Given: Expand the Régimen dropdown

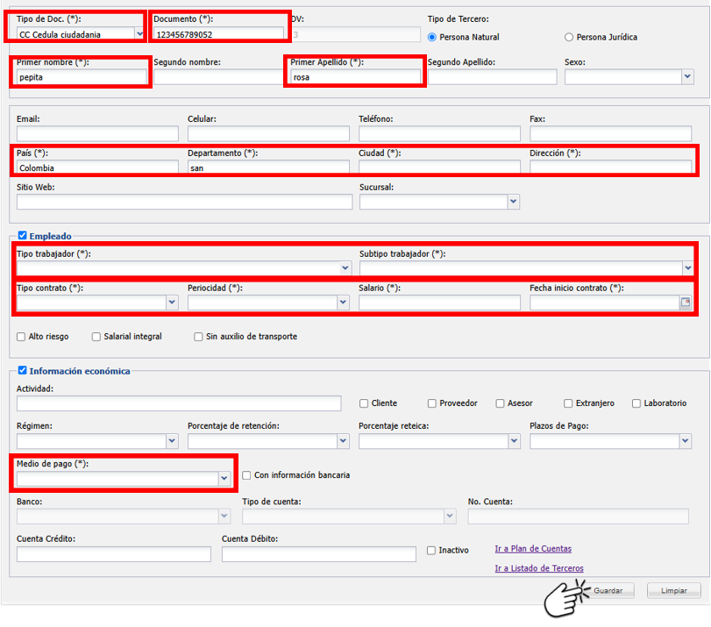Looking at the screenshot, I should 172,441.
